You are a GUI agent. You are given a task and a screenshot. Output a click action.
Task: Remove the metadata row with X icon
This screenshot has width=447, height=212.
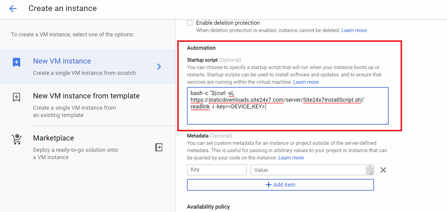[x=383, y=170]
